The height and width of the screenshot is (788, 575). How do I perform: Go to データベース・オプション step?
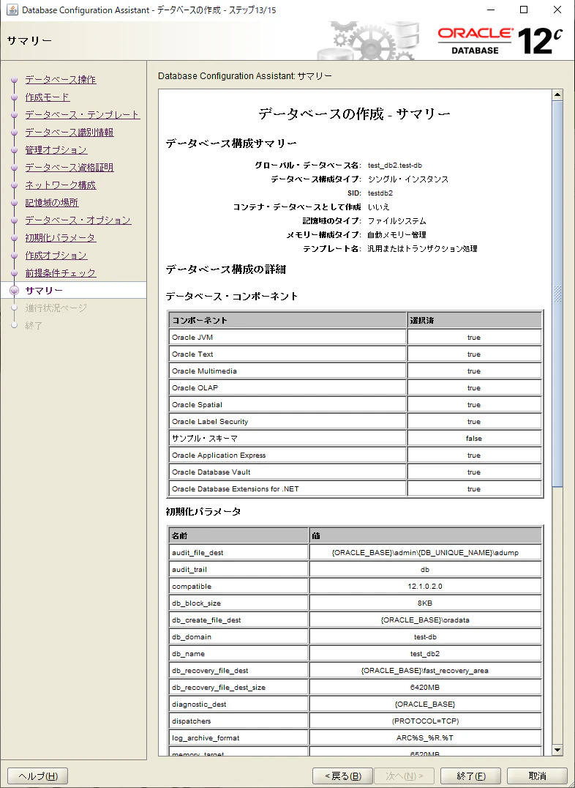pyautogui.click(x=78, y=220)
